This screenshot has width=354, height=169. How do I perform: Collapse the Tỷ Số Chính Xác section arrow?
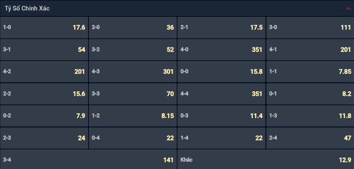pyautogui.click(x=348, y=8)
